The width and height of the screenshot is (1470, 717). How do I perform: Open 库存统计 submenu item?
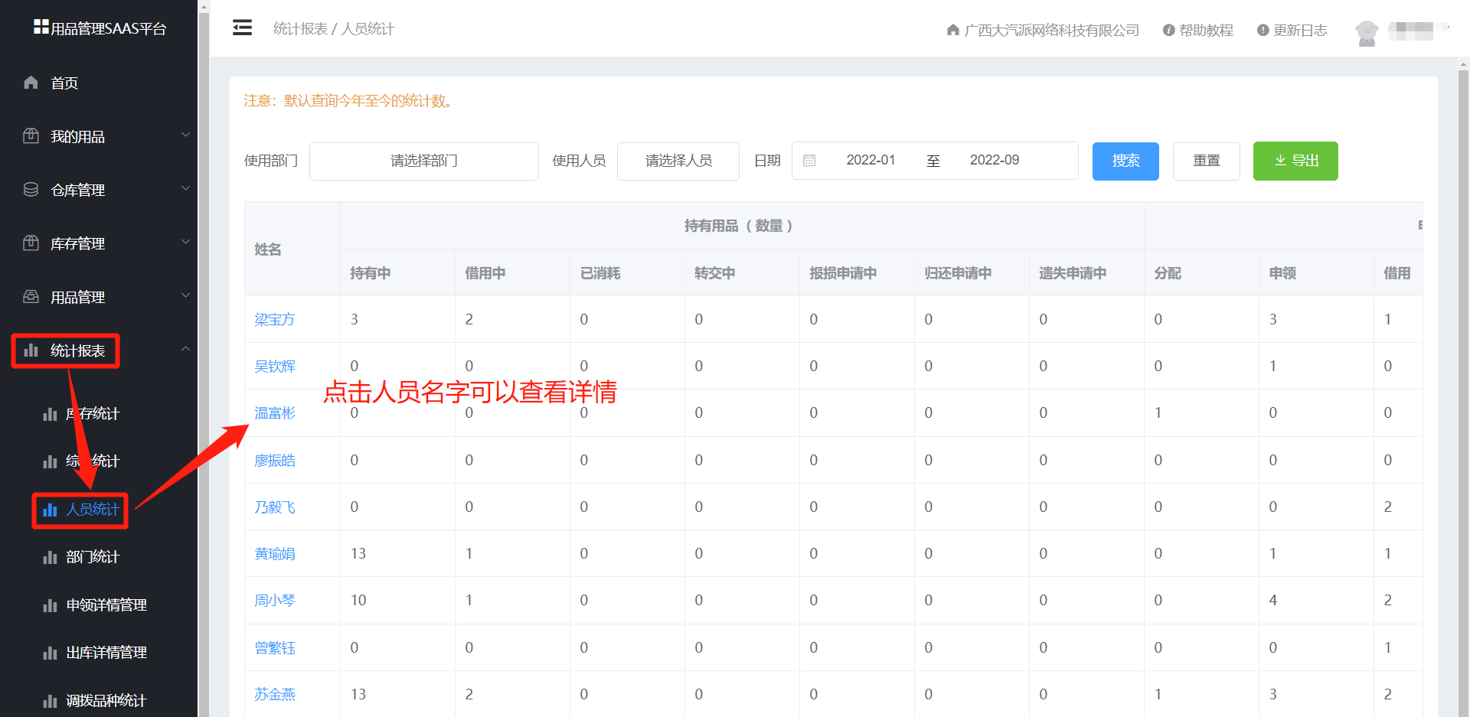click(x=93, y=414)
